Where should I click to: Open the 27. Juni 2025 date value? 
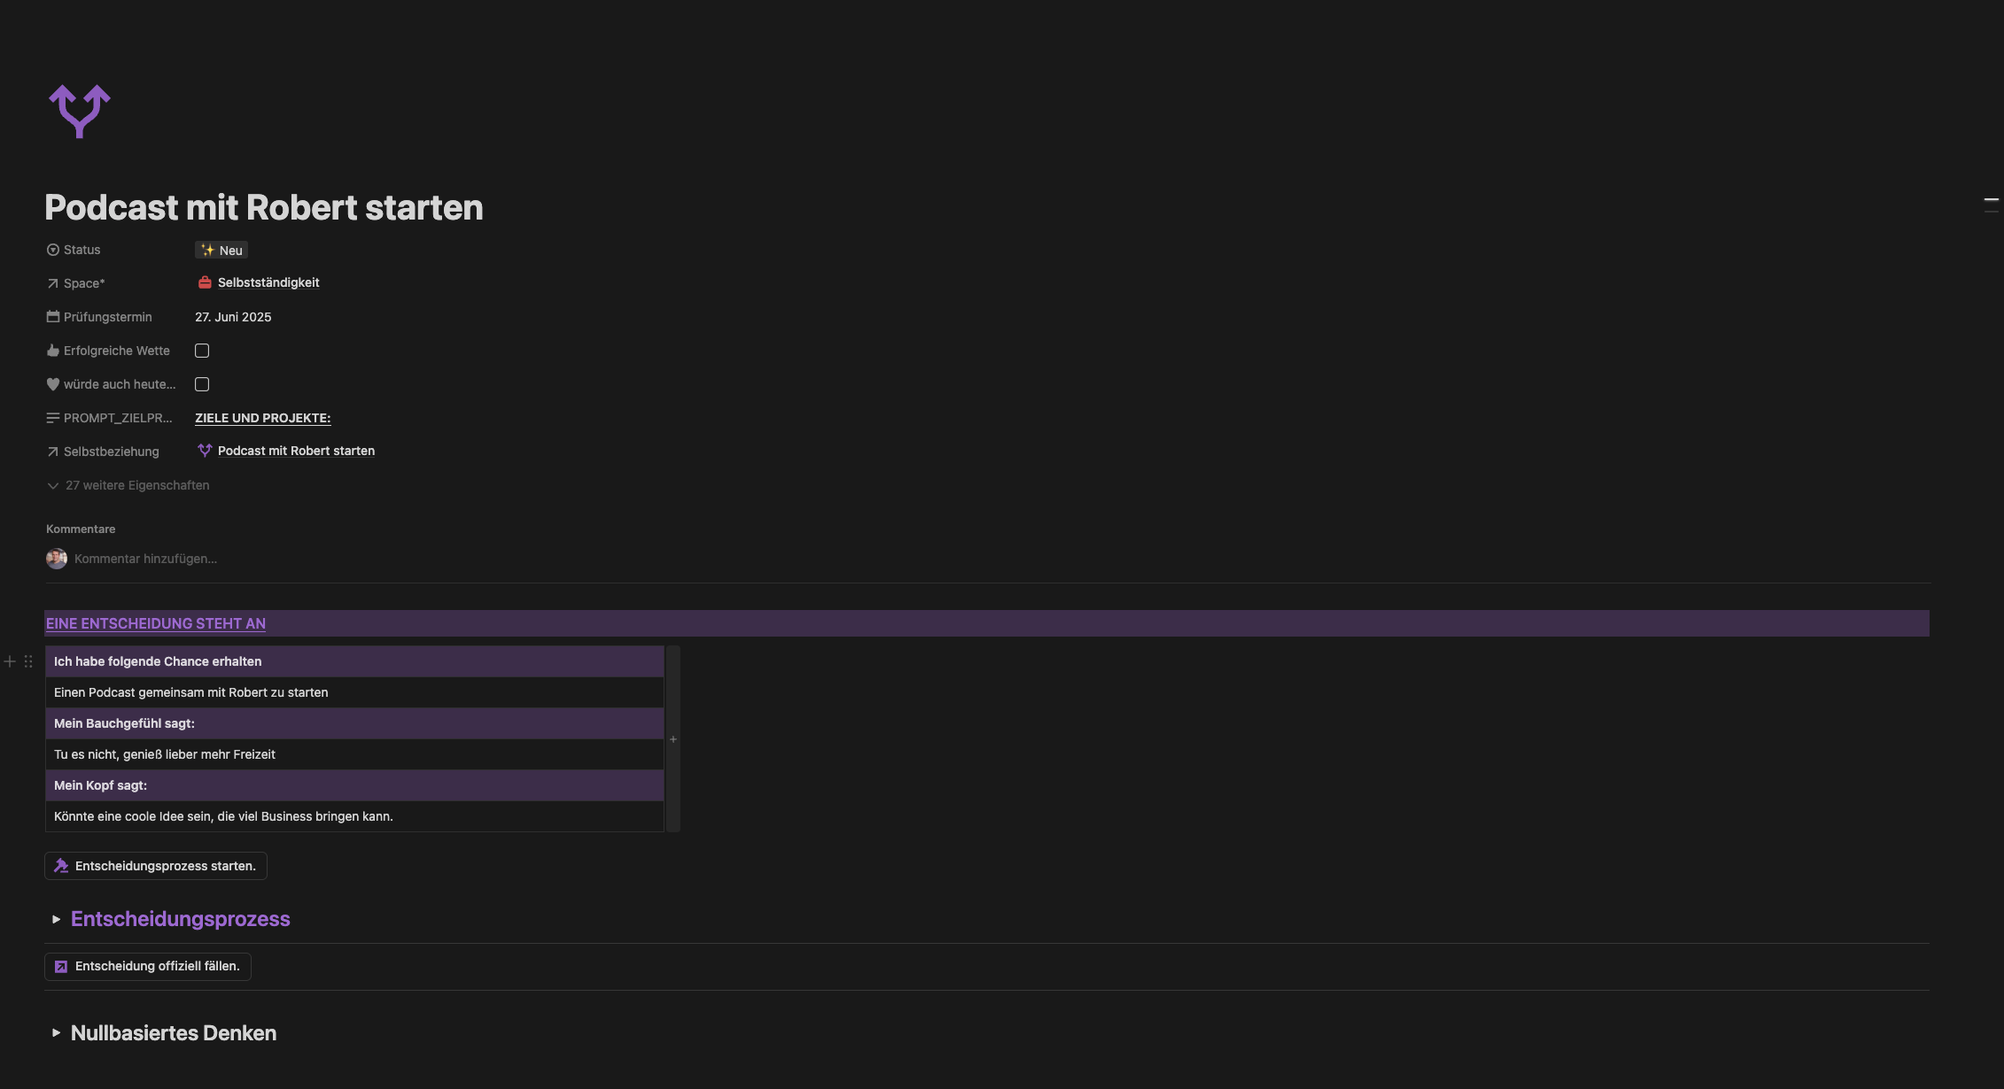[233, 317]
